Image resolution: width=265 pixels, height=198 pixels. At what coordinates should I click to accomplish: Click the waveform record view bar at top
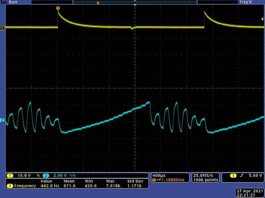click(135, 2)
